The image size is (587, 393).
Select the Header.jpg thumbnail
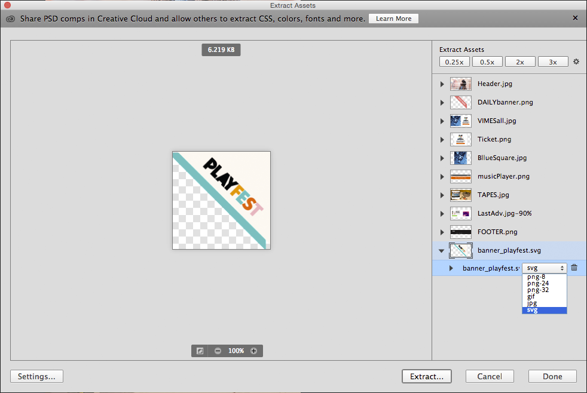(x=461, y=84)
